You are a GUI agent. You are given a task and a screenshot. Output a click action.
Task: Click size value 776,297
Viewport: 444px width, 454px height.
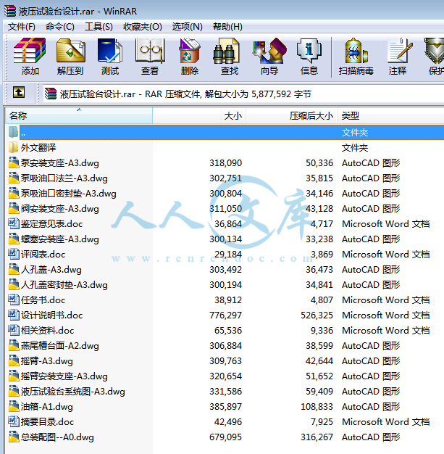coord(225,315)
